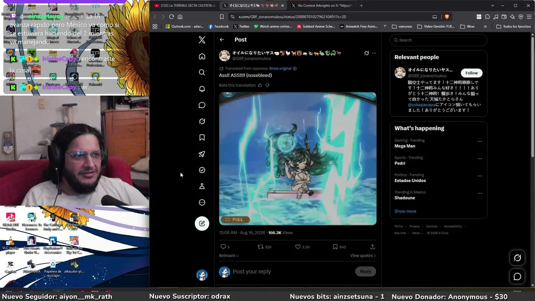Follow the relevant account
This screenshot has width=535, height=301.
[471, 73]
